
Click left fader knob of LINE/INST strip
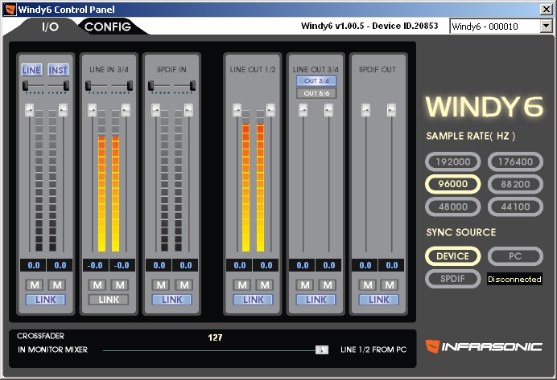tap(30, 110)
